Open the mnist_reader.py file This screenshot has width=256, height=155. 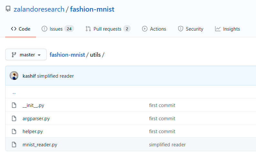click(x=40, y=145)
